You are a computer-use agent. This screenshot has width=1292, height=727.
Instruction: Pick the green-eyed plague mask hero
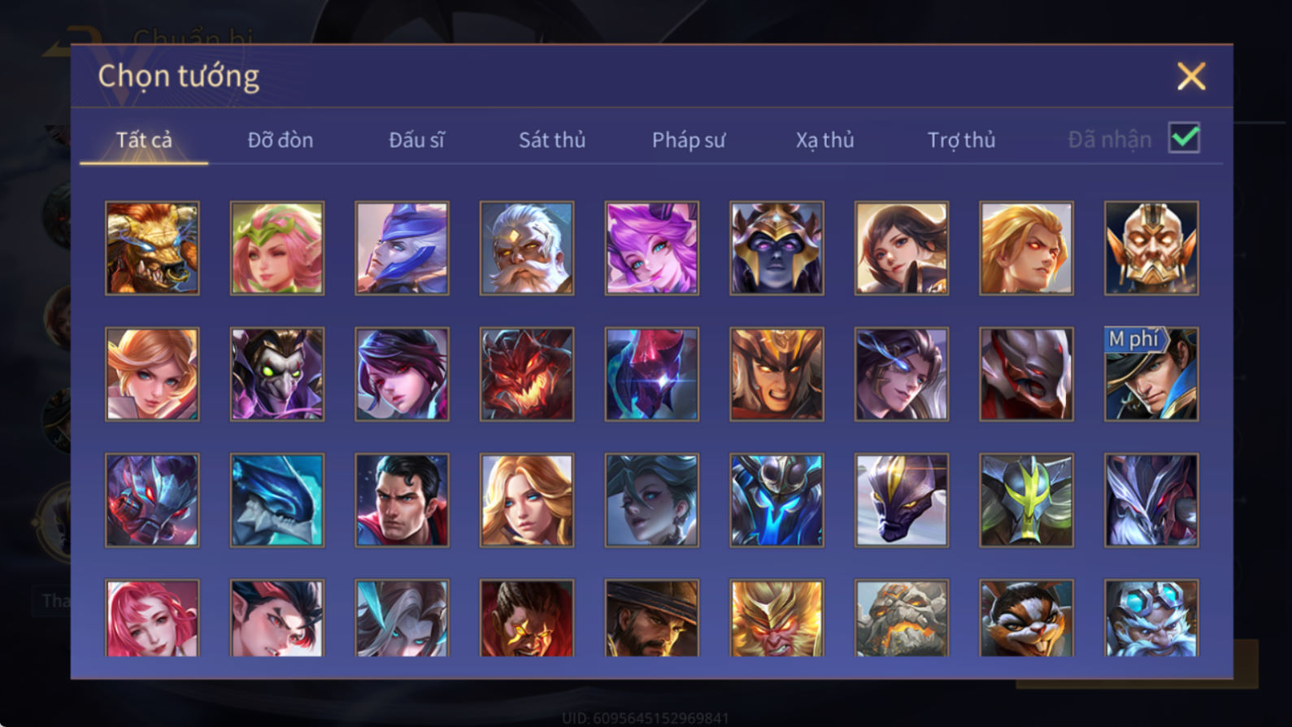tap(277, 374)
